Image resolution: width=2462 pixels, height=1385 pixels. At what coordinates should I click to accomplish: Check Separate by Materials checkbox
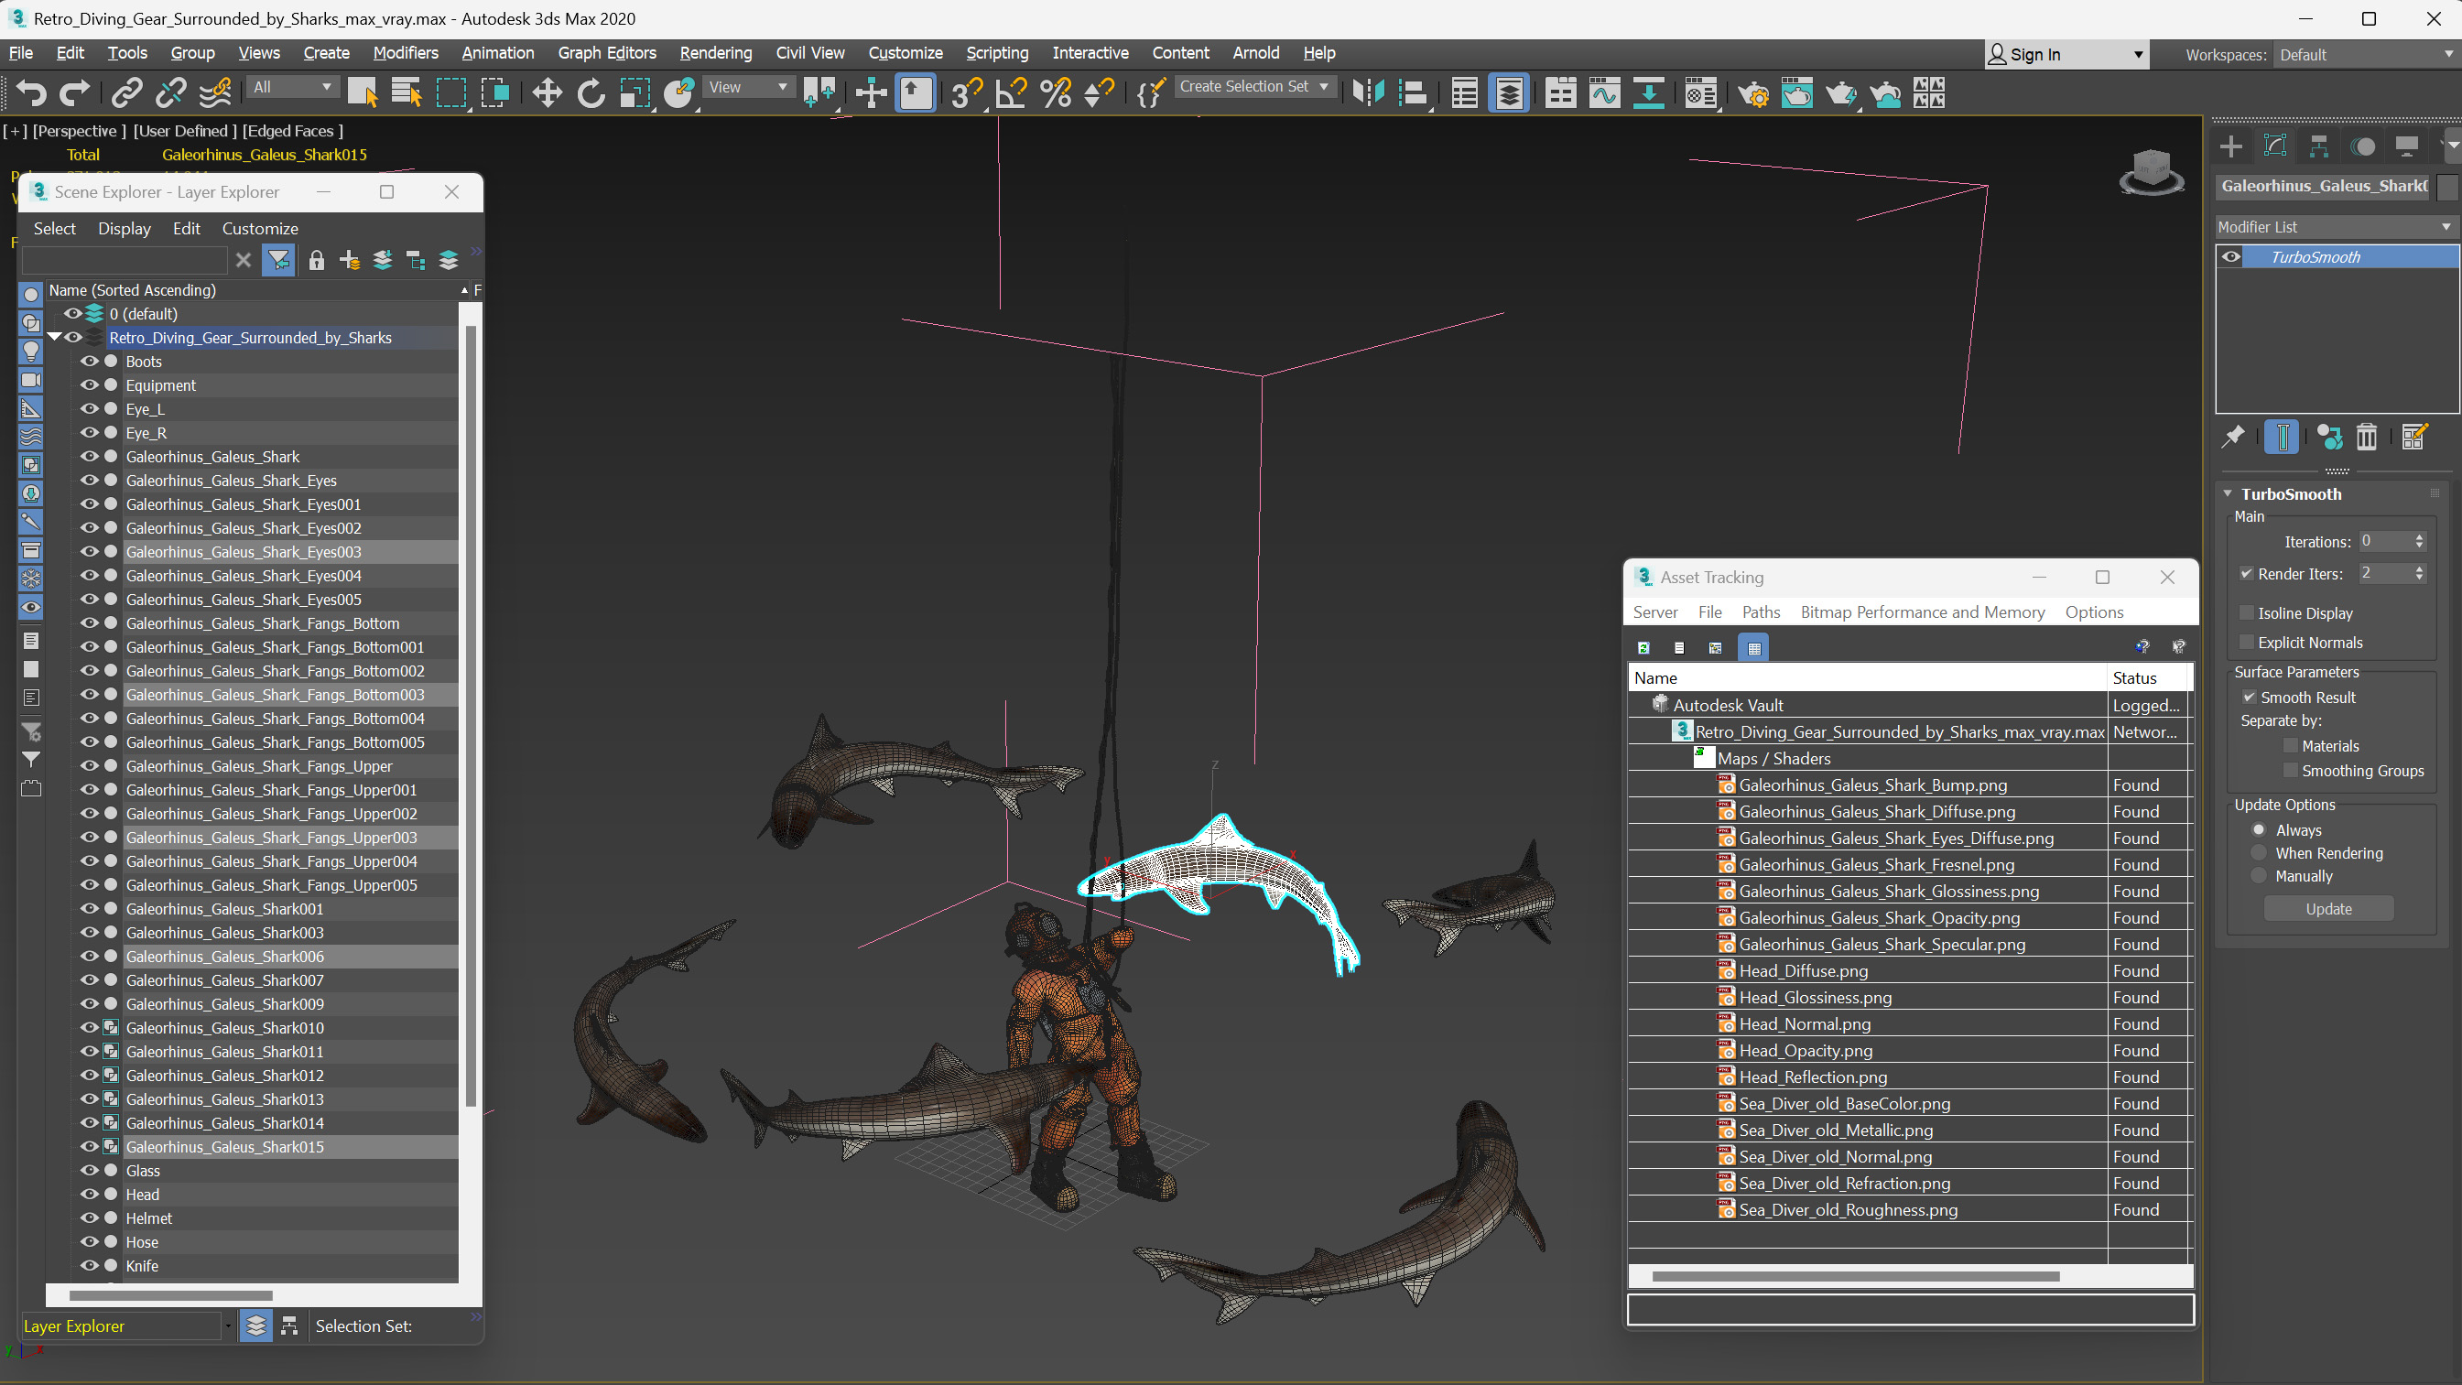click(x=2290, y=745)
